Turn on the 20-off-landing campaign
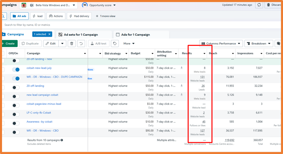This screenshot has height=154, width=283. (16, 88)
